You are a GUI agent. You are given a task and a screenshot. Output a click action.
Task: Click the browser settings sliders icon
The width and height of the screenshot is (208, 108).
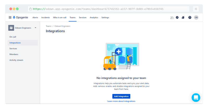coord(196,9)
